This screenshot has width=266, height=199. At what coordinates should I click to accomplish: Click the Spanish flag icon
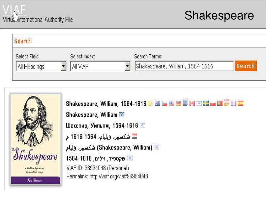pos(241,103)
